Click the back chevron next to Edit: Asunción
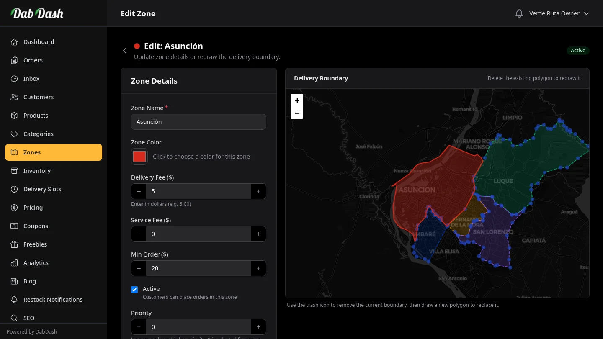 (x=125, y=50)
